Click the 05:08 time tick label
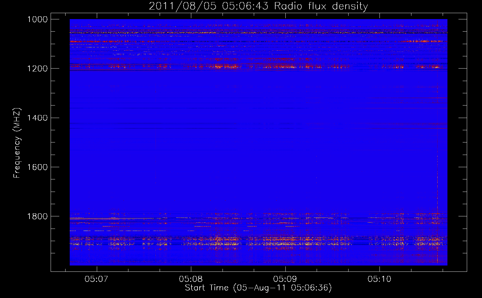This screenshot has height=298, width=482. tap(191, 279)
